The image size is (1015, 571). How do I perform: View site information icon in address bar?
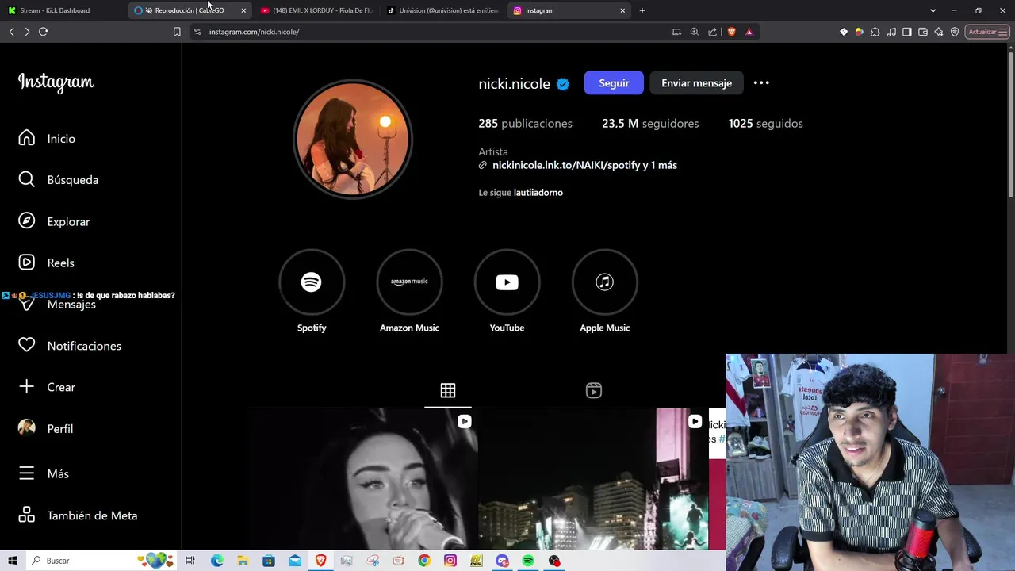pos(197,32)
